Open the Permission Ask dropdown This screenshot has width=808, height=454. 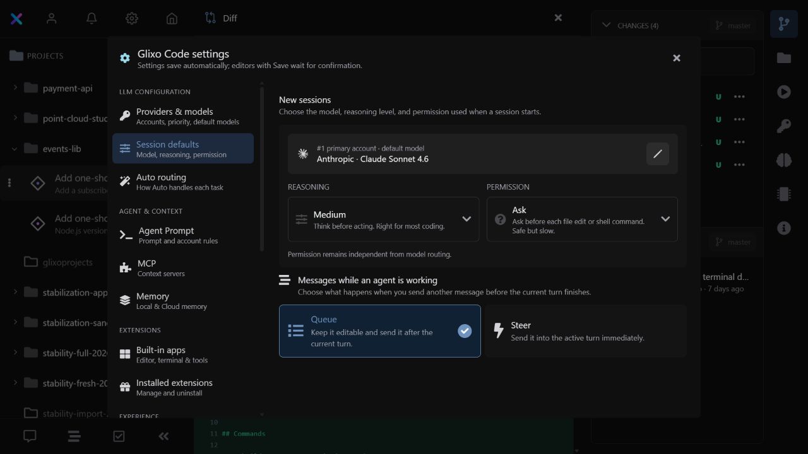tap(582, 219)
